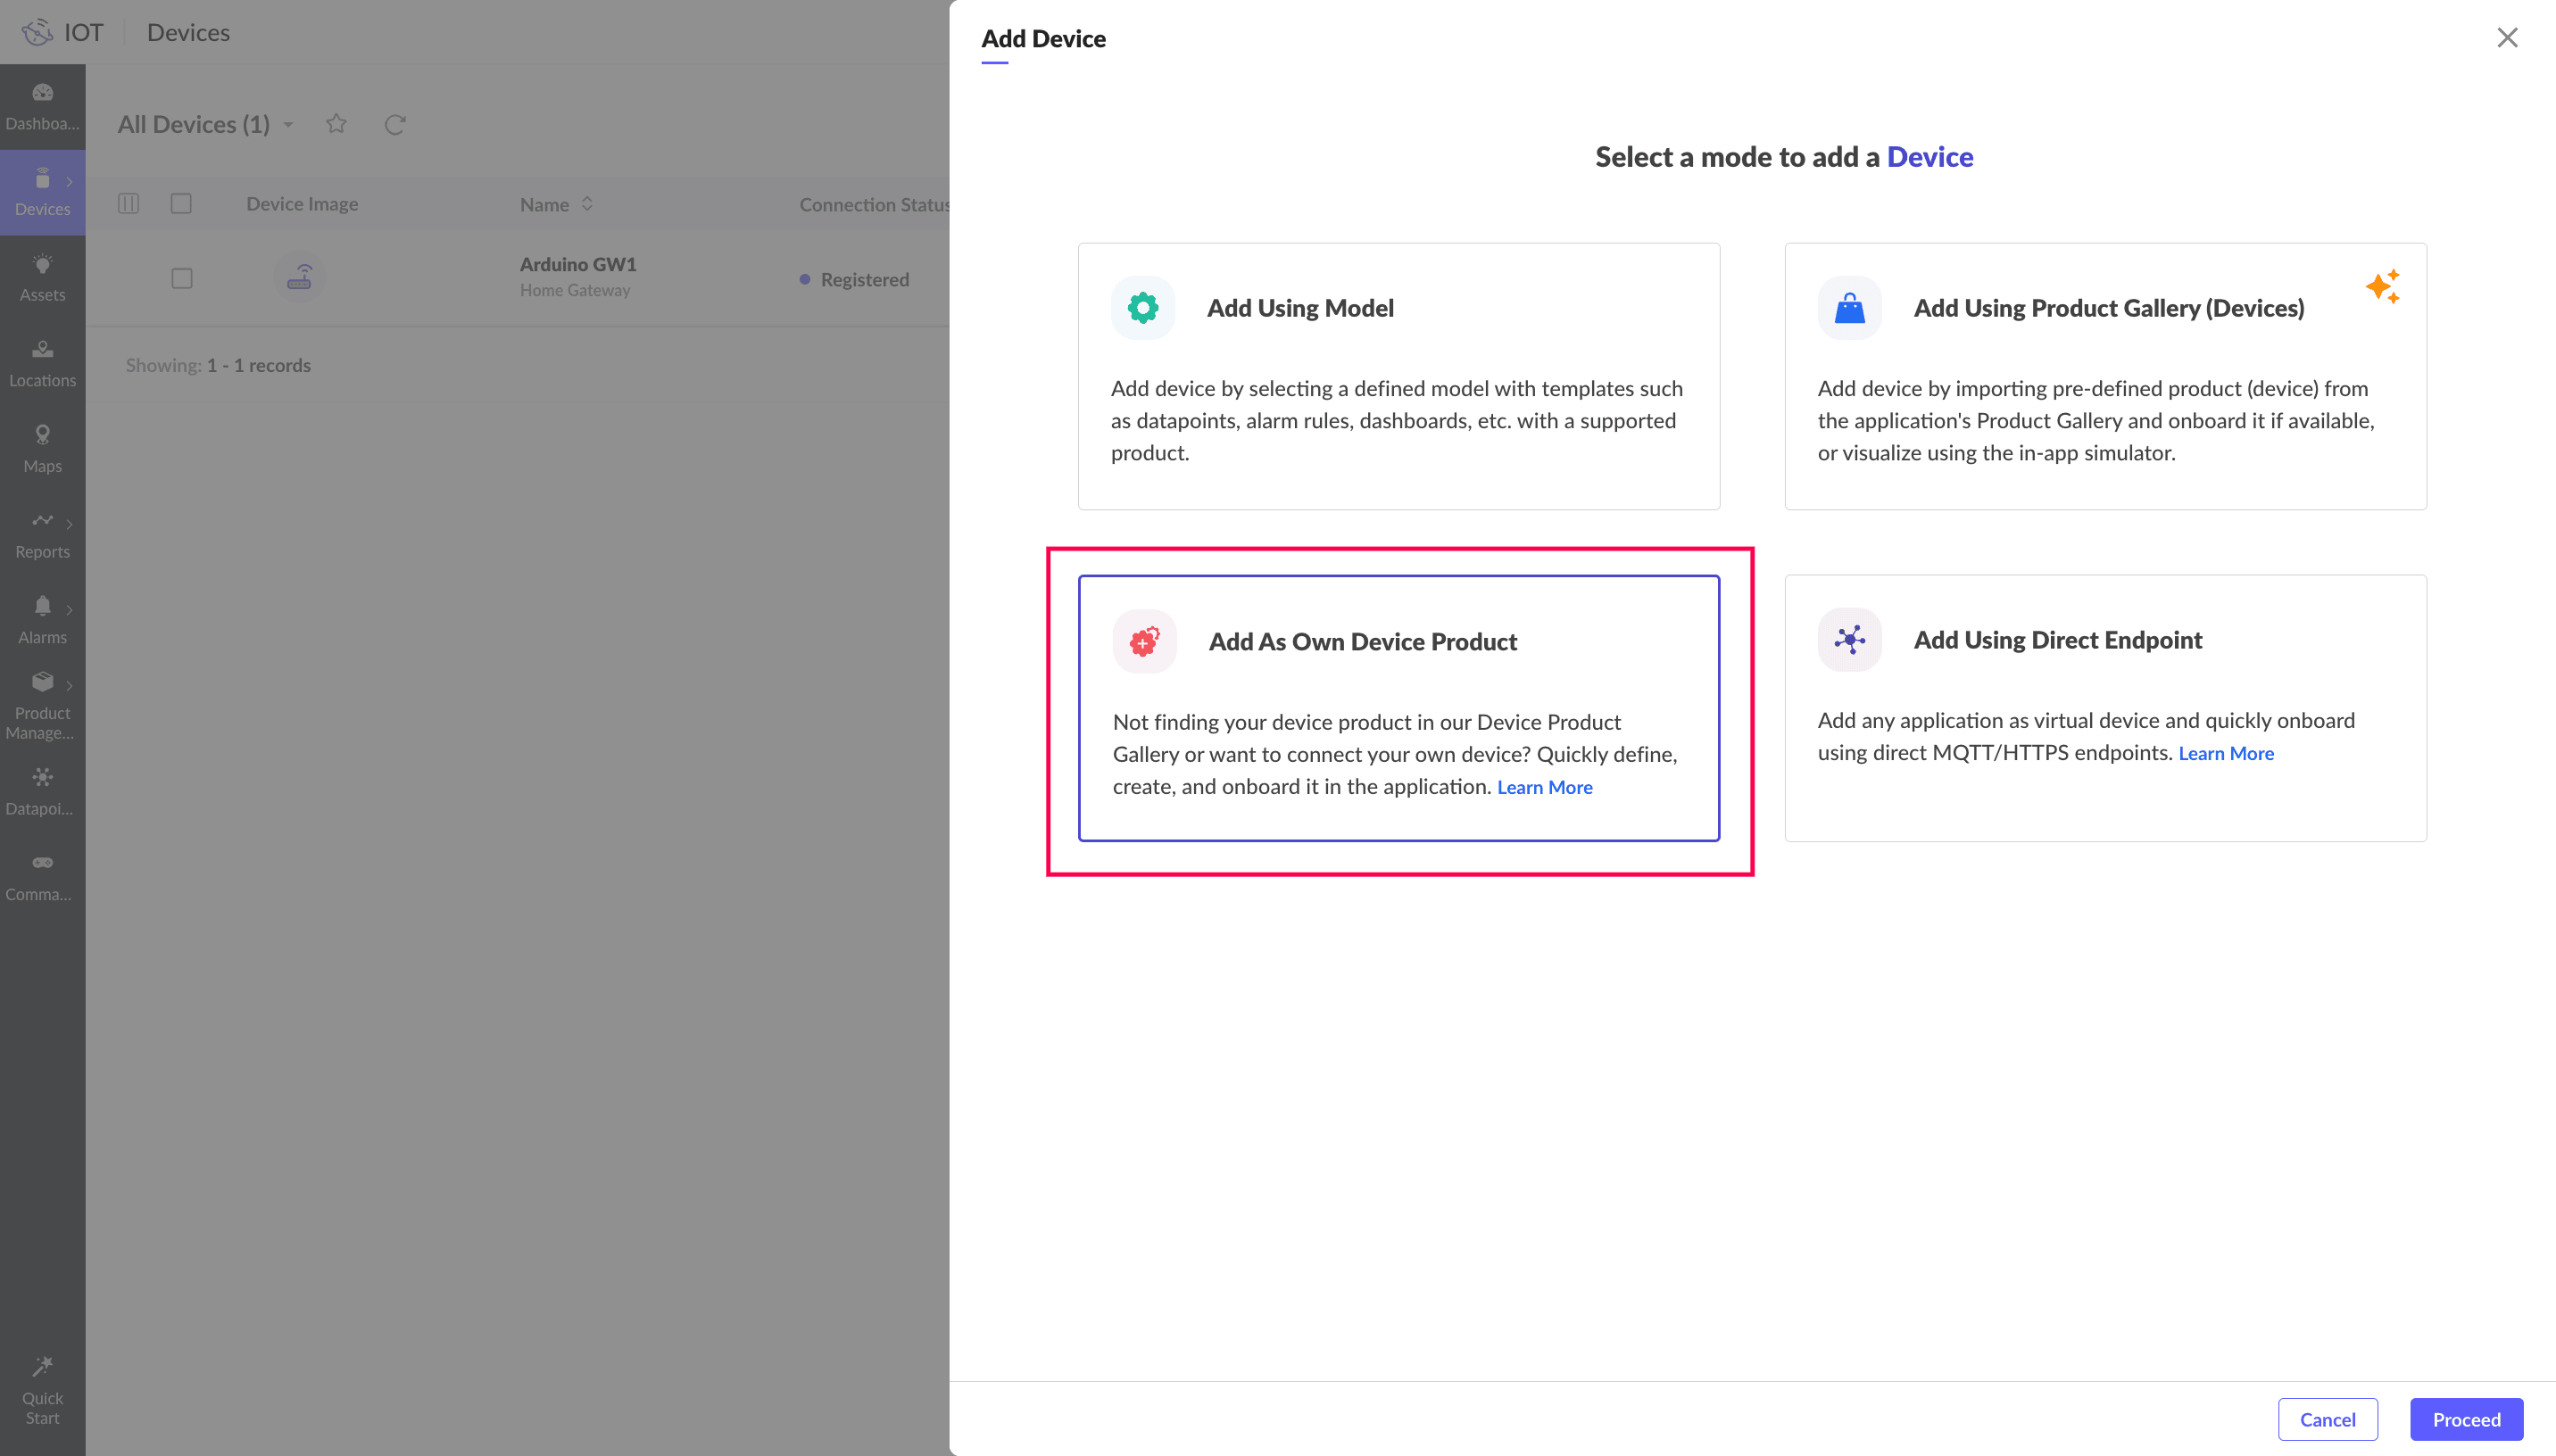The image size is (2556, 1456).
Task: Expand the All Devices view dropdown
Action: click(x=288, y=124)
